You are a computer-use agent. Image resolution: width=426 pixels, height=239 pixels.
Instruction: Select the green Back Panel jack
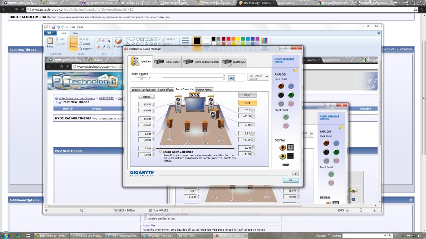[291, 95]
